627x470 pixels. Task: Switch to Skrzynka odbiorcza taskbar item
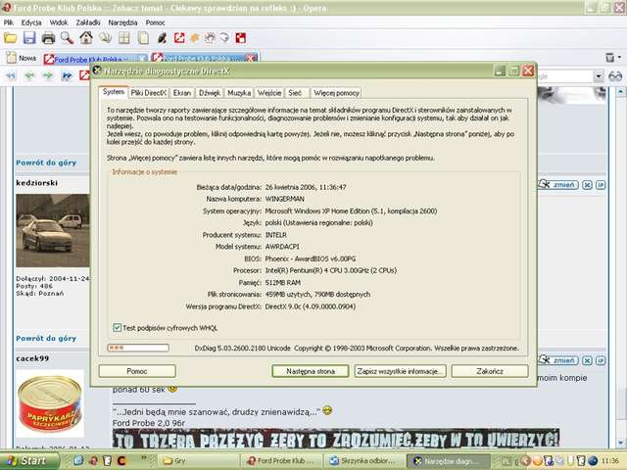coord(364,461)
